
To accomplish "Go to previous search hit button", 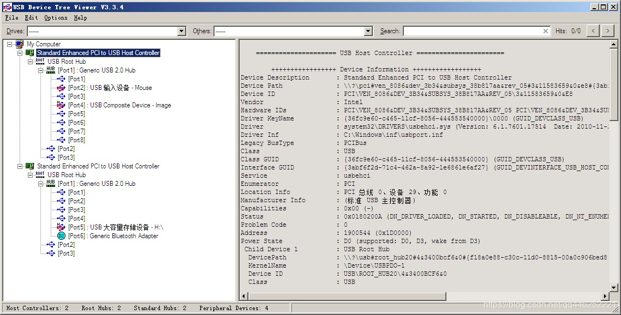I will point(593,31).
